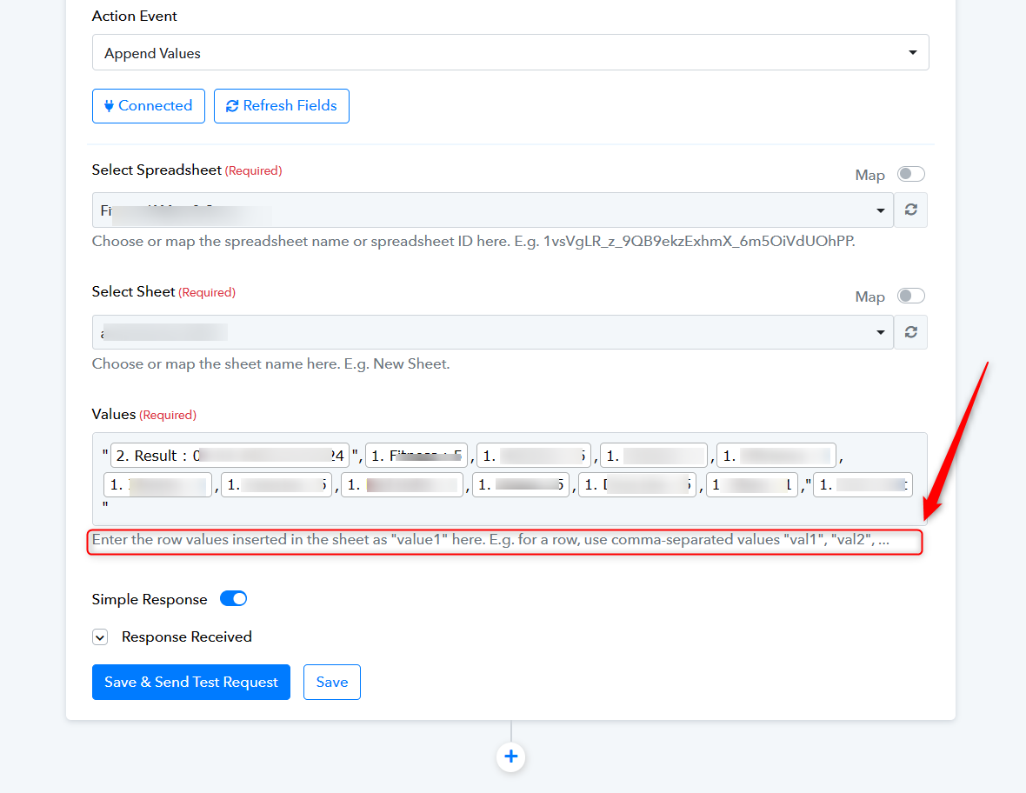Select the '2. Result' mapped value tag
The height and width of the screenshot is (793, 1026).
230,456
